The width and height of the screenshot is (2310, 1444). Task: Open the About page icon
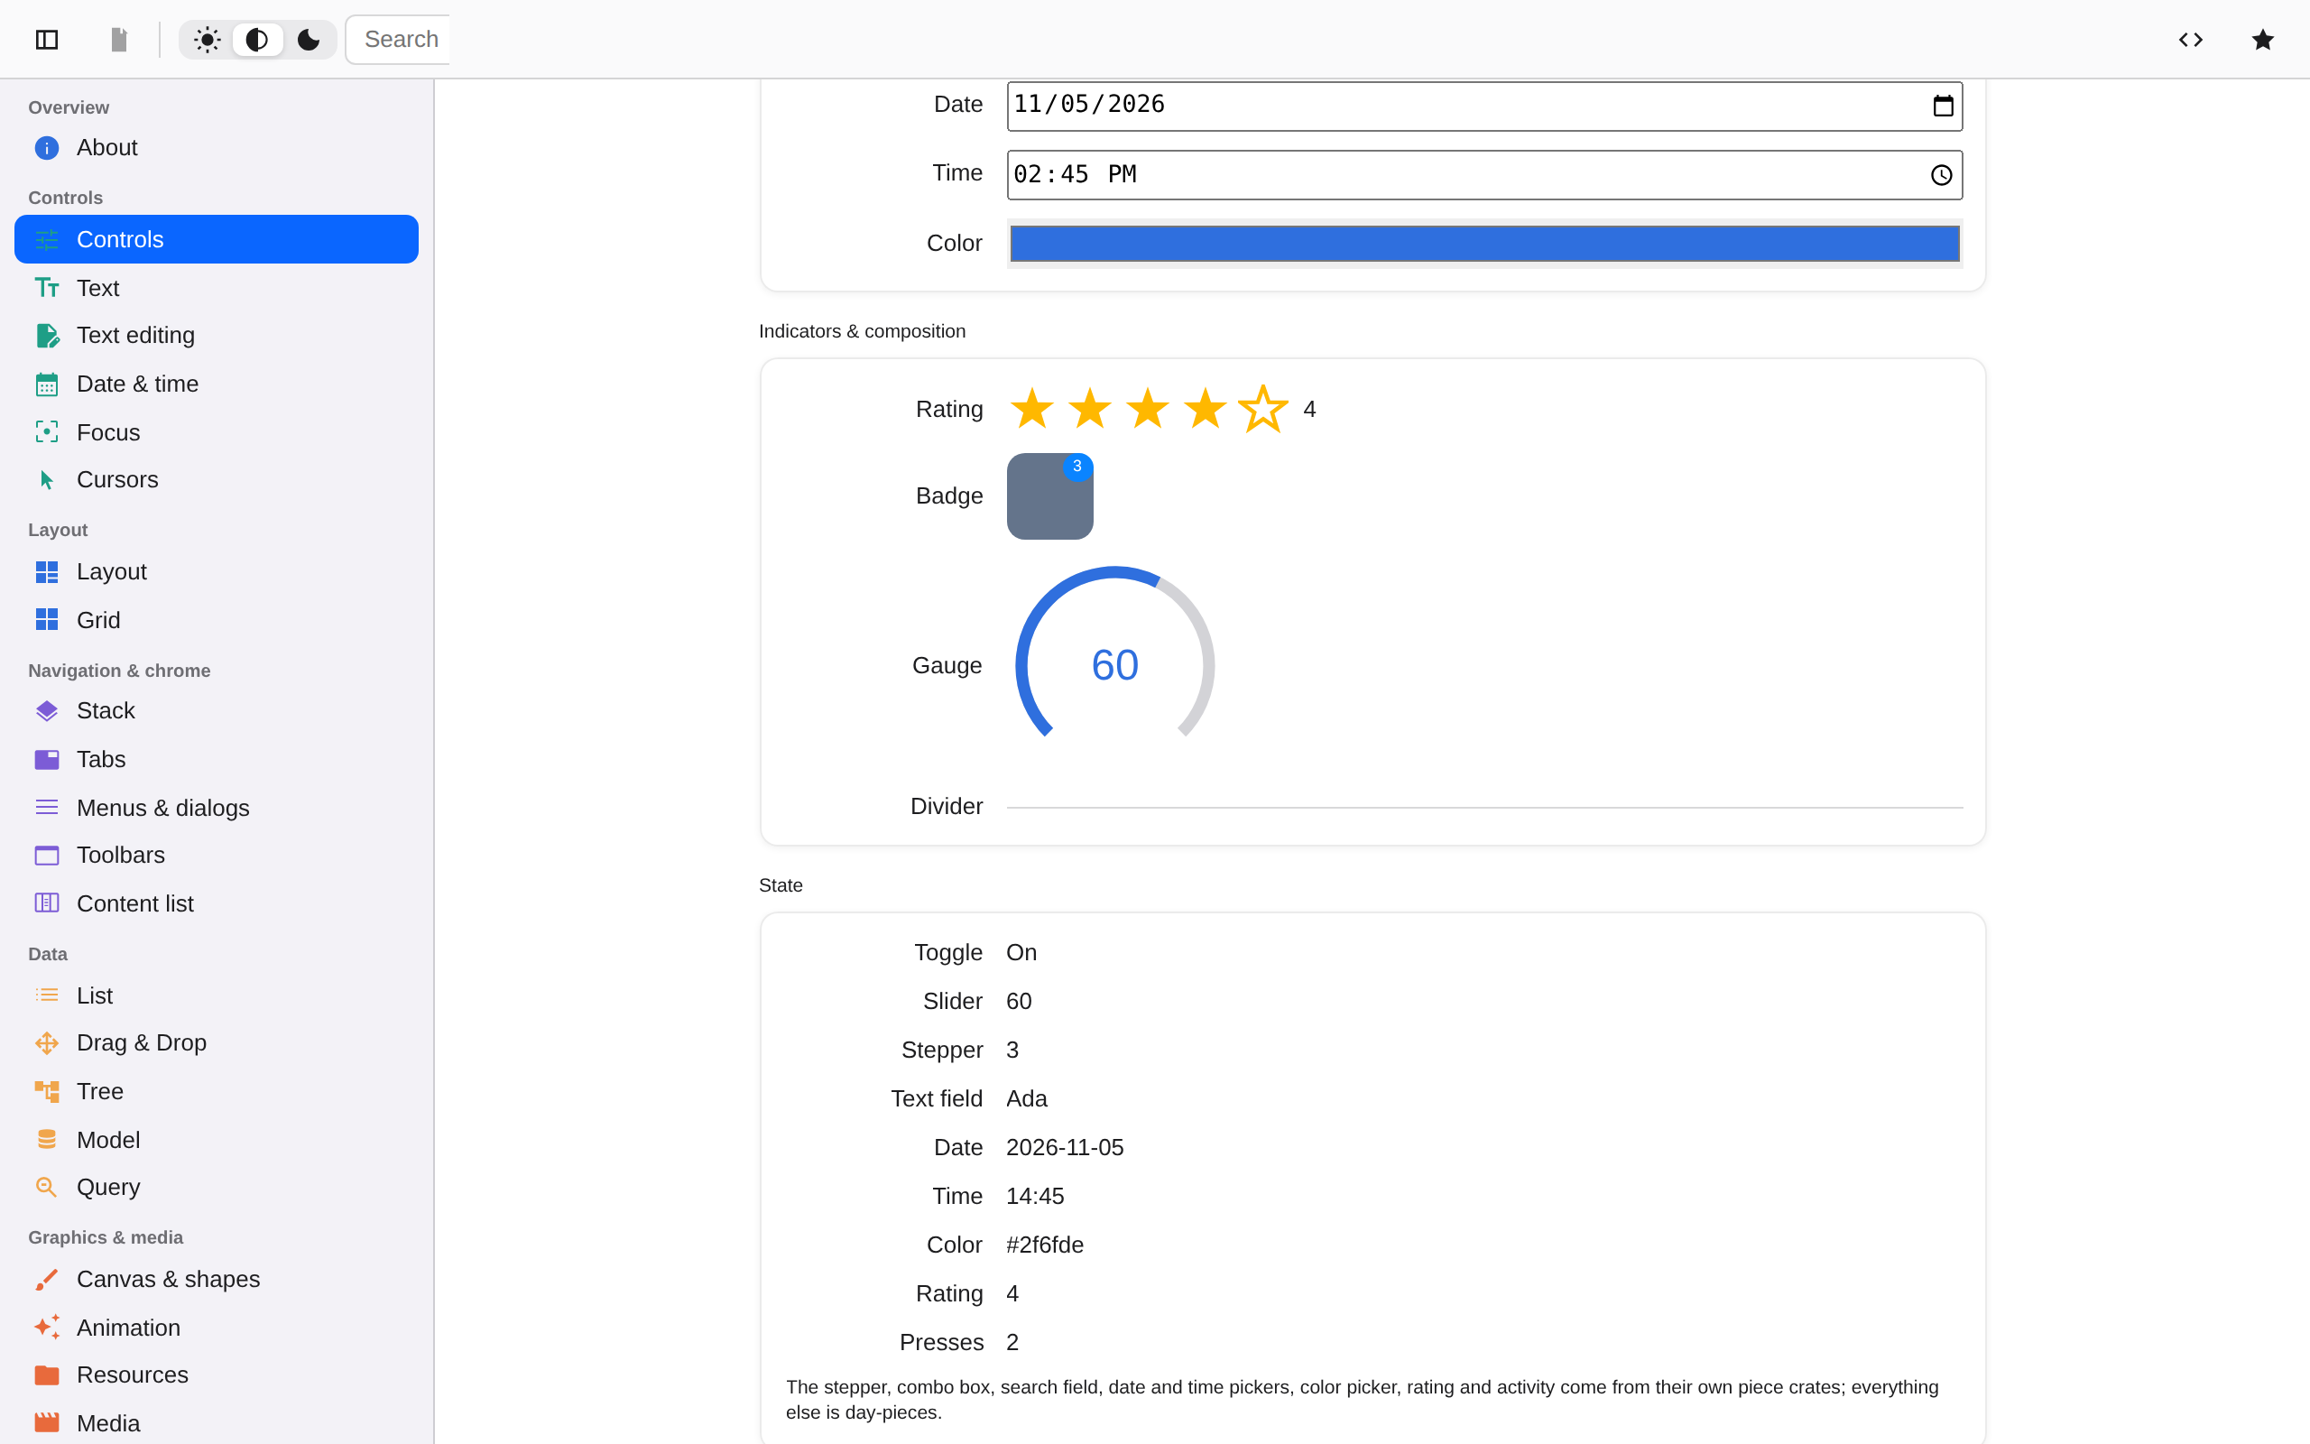coord(47,148)
